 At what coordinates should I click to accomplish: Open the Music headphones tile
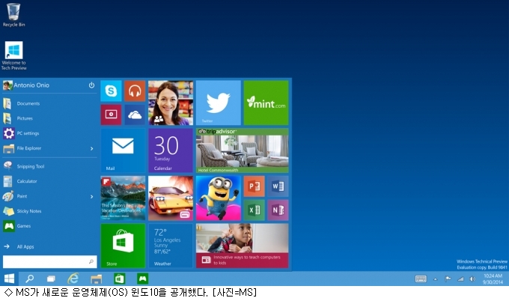pos(135,91)
